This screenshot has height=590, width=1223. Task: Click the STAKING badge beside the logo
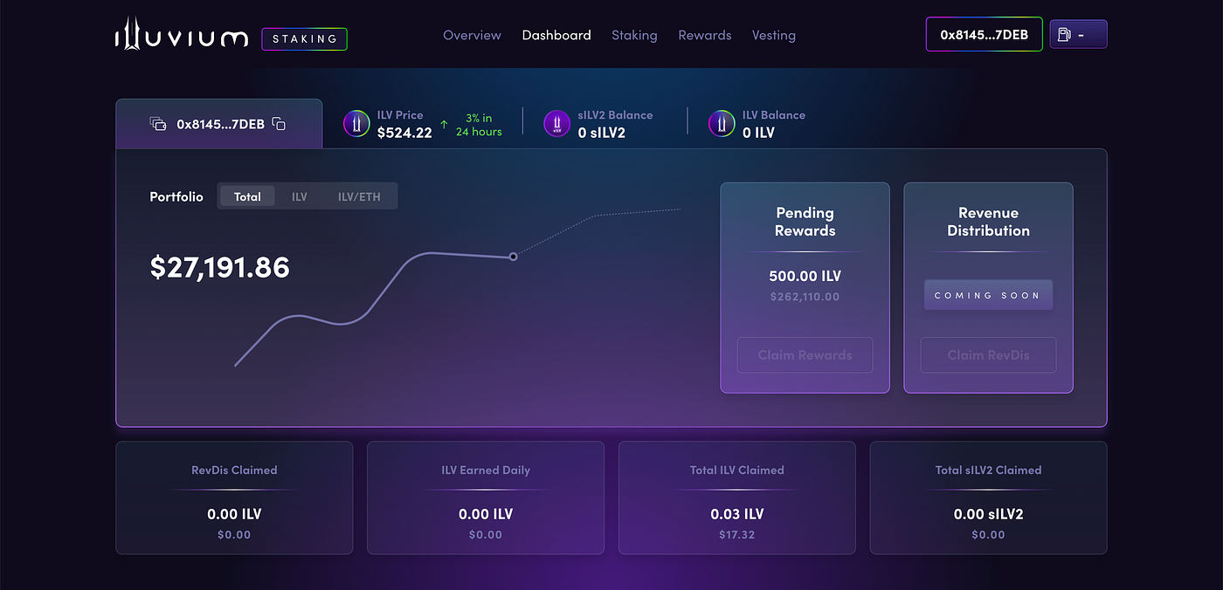[304, 38]
